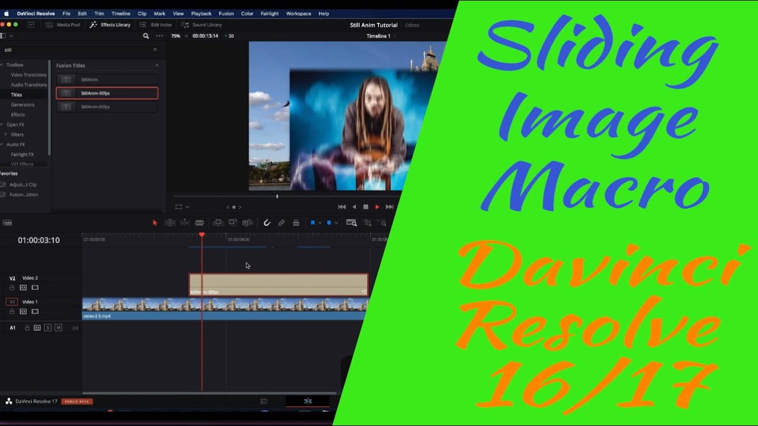This screenshot has width=758, height=426.
Task: Select the Blade Edit Mode tool
Action: pyautogui.click(x=200, y=223)
